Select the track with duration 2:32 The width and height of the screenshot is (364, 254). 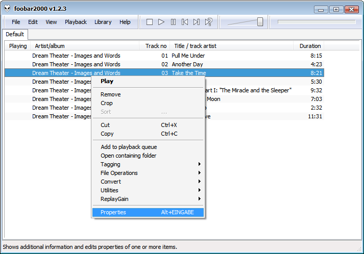pos(264,108)
